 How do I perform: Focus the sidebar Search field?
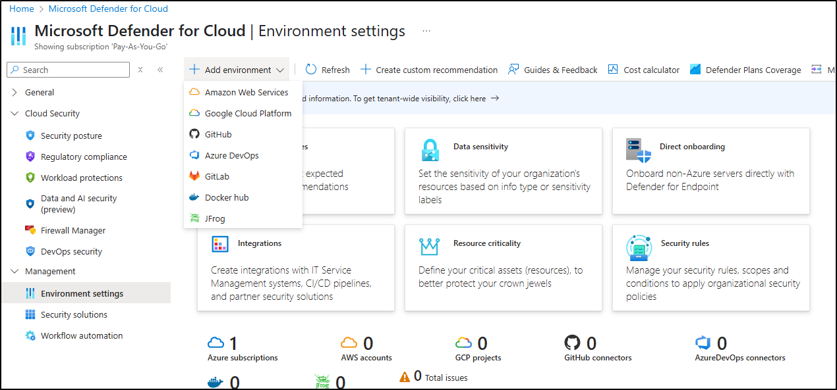point(68,70)
